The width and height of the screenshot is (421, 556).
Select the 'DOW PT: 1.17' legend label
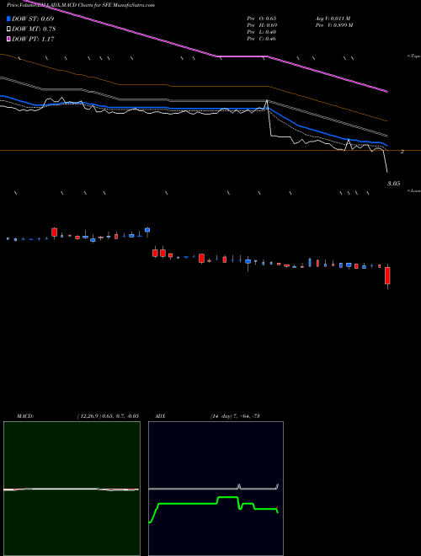33,39
